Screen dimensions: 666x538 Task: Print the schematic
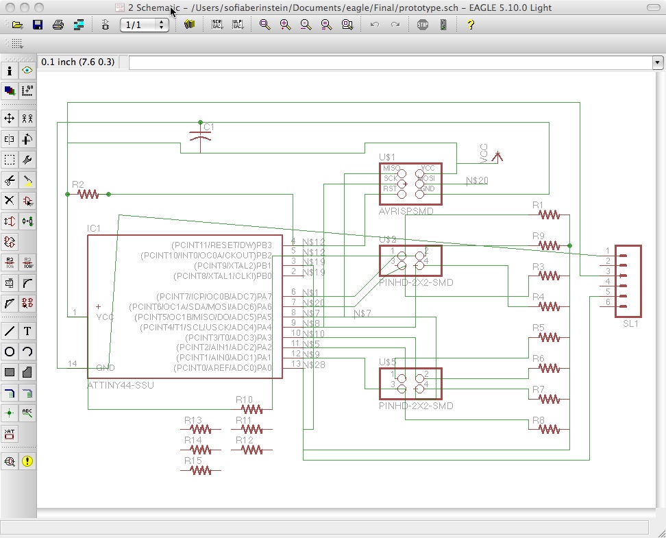coord(58,25)
